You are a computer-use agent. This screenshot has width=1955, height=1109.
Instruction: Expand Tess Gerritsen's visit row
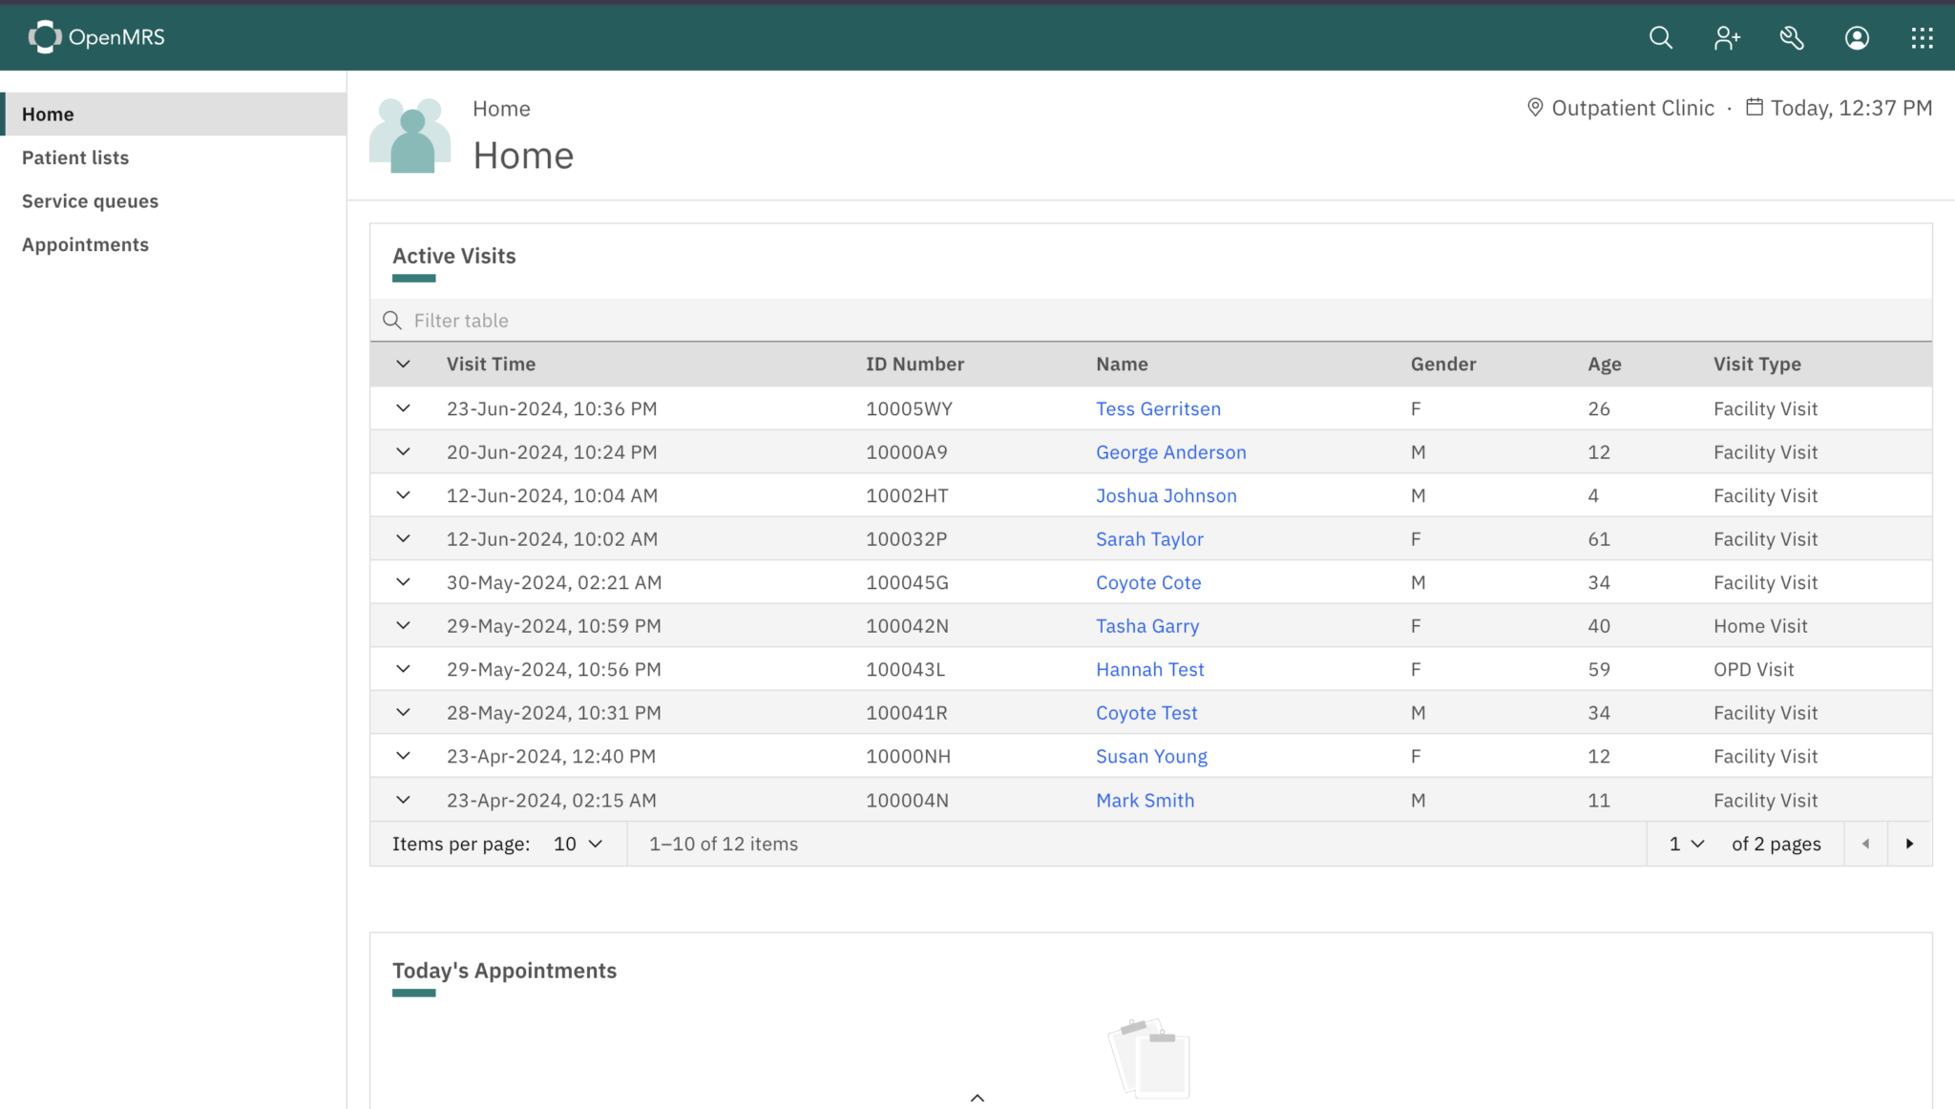(x=403, y=408)
